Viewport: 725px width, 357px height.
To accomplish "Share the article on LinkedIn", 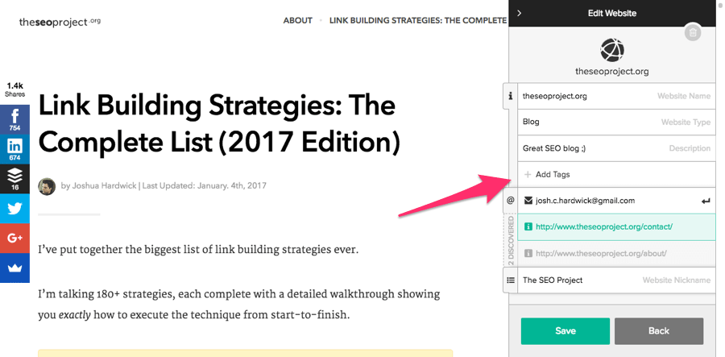I will coord(14,149).
